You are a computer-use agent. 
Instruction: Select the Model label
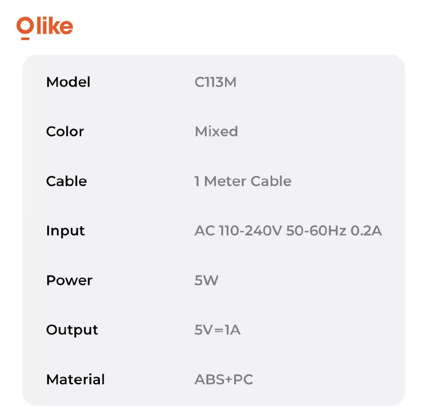68,82
